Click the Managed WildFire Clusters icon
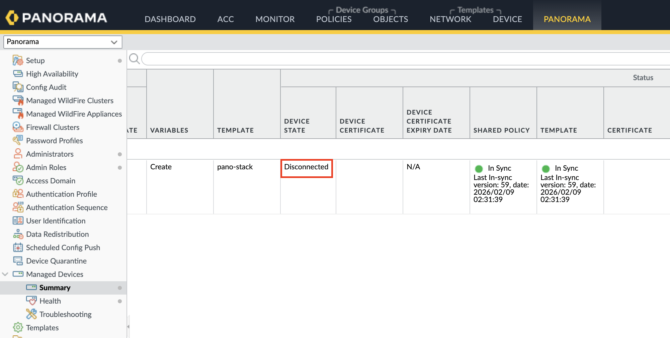 click(18, 100)
